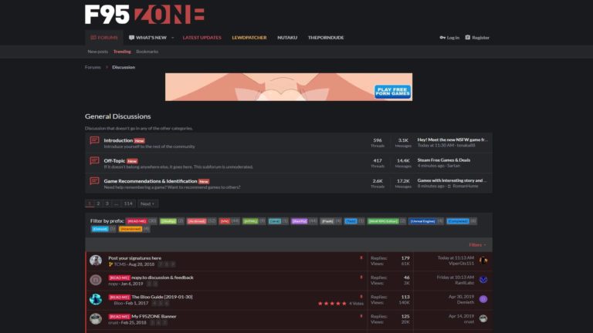Click the key icon next to Log in
593x333 pixels.
pos(442,38)
